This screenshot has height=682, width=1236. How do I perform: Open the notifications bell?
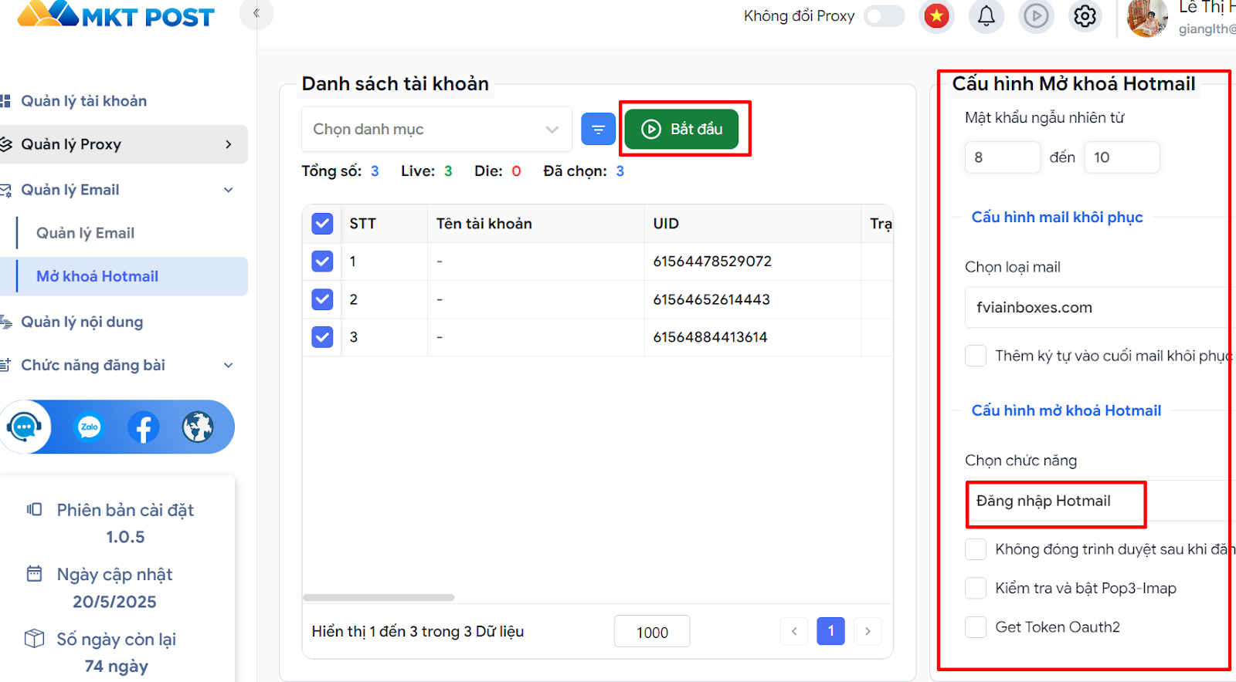(986, 15)
